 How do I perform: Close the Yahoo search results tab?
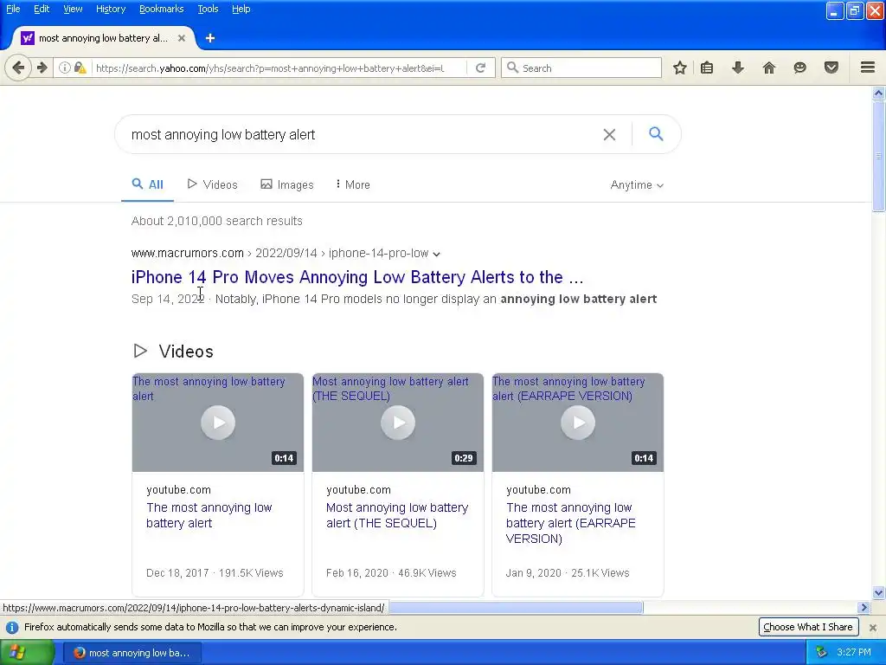182,38
